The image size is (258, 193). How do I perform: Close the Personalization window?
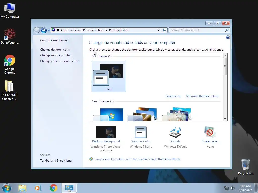[226, 23]
